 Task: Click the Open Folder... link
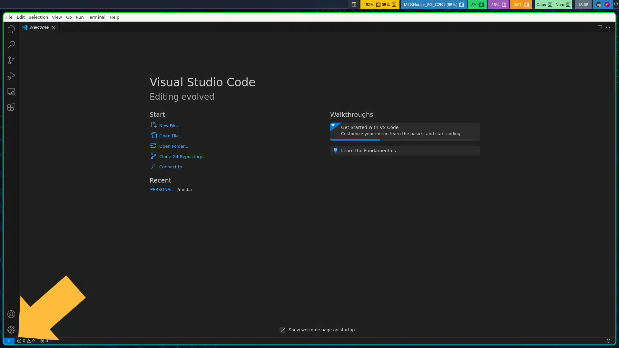point(173,146)
